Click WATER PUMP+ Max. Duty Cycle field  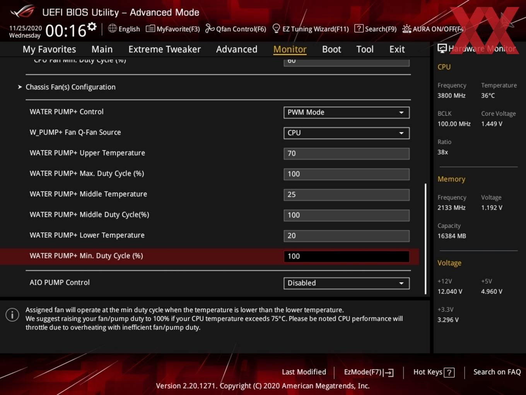347,174
